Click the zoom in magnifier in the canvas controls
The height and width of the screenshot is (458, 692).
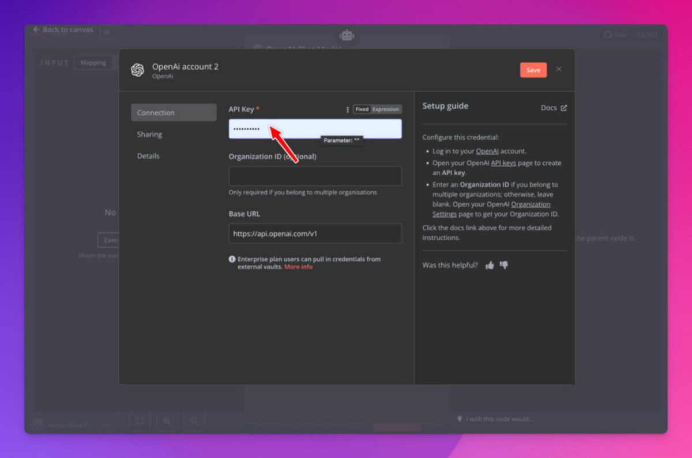point(167,421)
